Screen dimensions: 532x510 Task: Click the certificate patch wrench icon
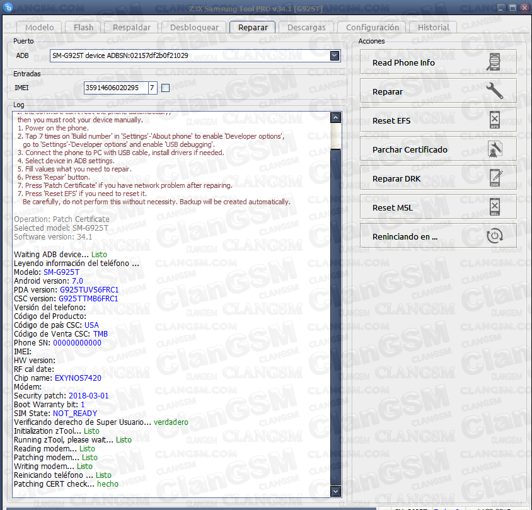pos(495,149)
